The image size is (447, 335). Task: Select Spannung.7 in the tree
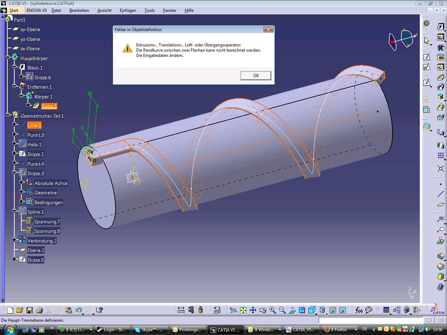[47, 222]
